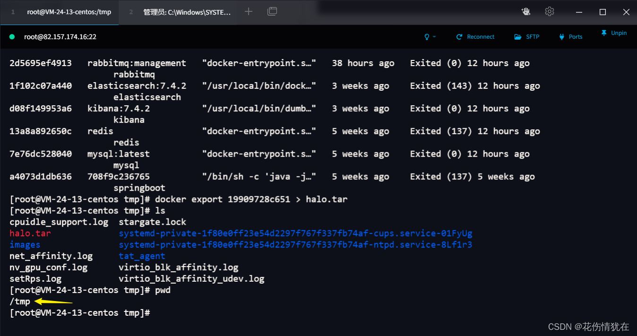Open the SFTP panel
The height and width of the screenshot is (336, 637).
[526, 37]
